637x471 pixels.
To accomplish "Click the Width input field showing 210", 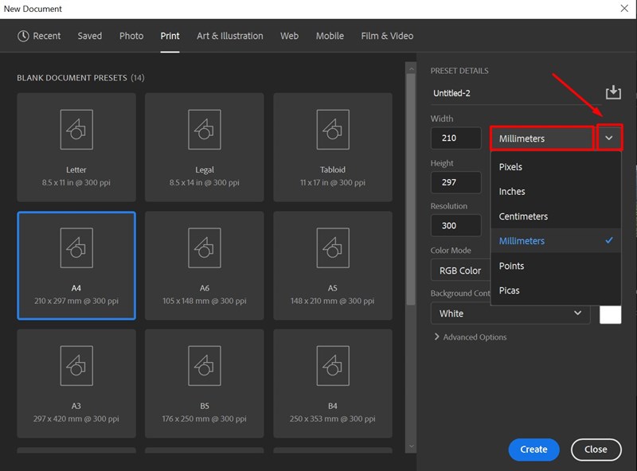I will (x=456, y=138).
